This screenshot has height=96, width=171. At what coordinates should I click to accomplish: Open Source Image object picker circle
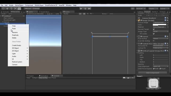pyautogui.click(x=168, y=22)
